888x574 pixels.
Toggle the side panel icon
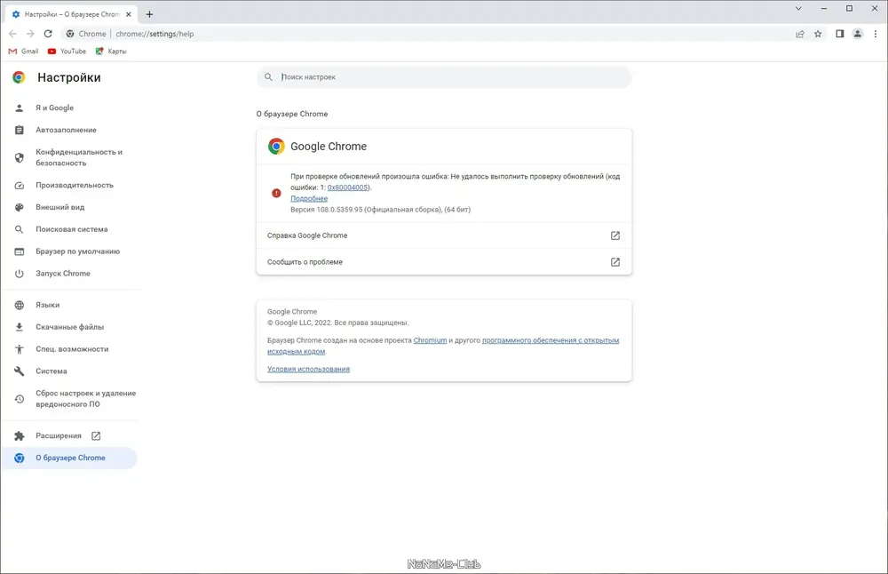[x=840, y=34]
